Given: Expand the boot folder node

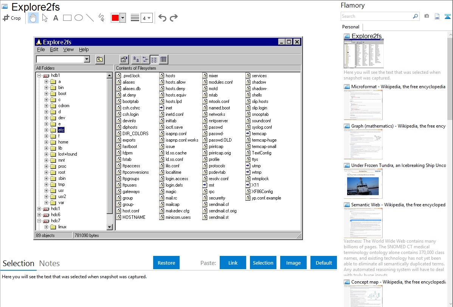Looking at the screenshot, I should coord(46,94).
